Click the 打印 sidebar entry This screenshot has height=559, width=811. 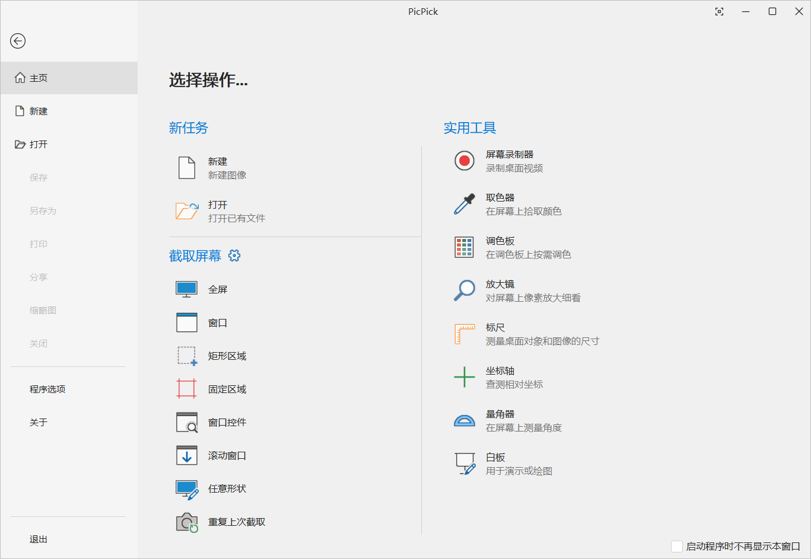39,244
